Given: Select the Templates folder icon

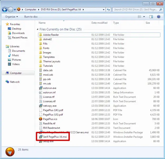Looking at the screenshot, I should (x=40, y=57).
